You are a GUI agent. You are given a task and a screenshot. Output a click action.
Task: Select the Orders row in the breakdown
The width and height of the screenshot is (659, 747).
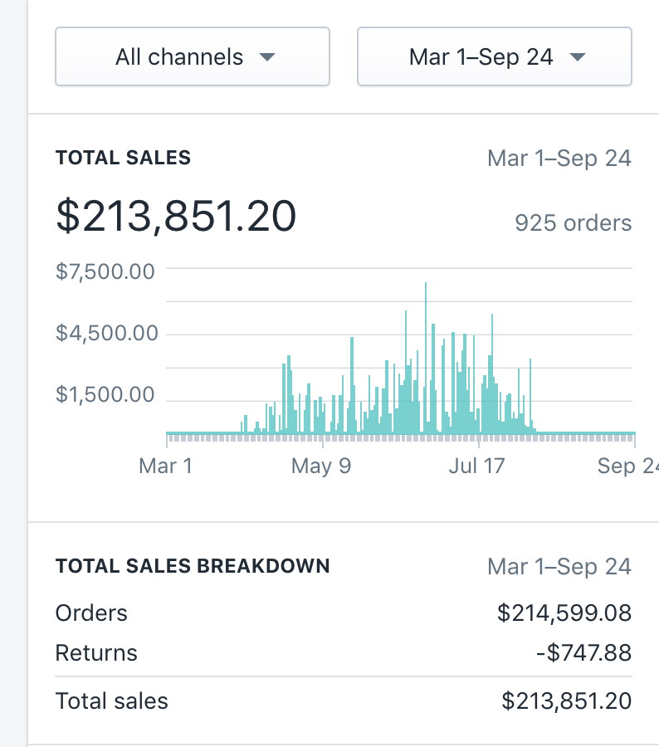(x=91, y=613)
